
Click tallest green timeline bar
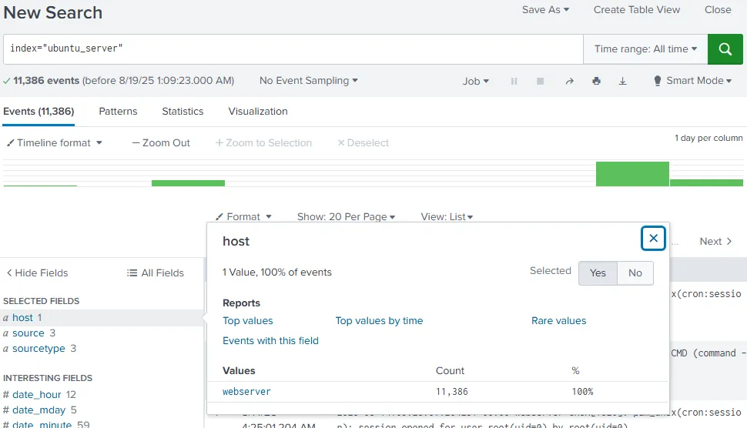(x=632, y=174)
